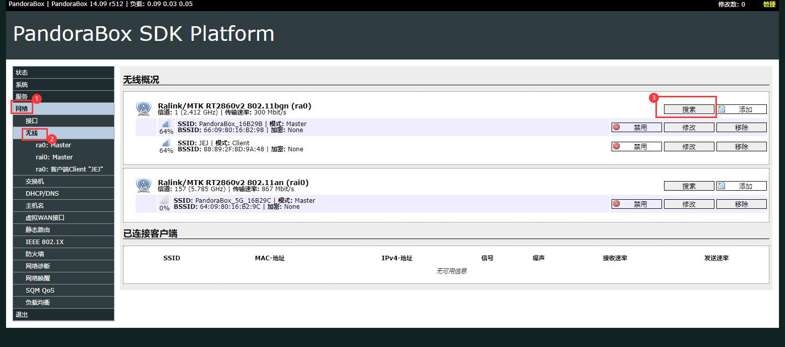Click the 管理 link in top bar
The height and width of the screenshot is (347, 785).
point(769,4)
